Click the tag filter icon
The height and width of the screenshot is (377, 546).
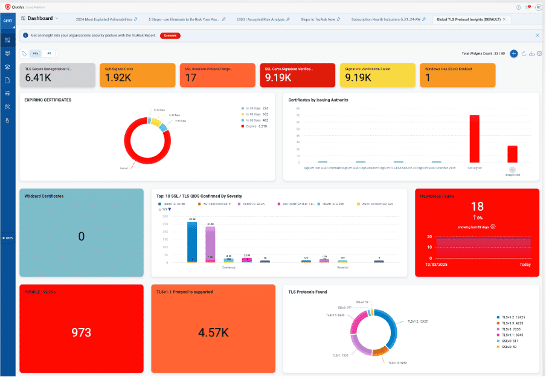point(24,54)
